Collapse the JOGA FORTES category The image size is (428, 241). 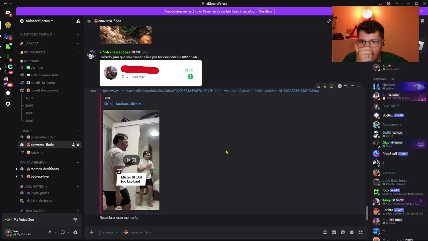[x=33, y=186]
